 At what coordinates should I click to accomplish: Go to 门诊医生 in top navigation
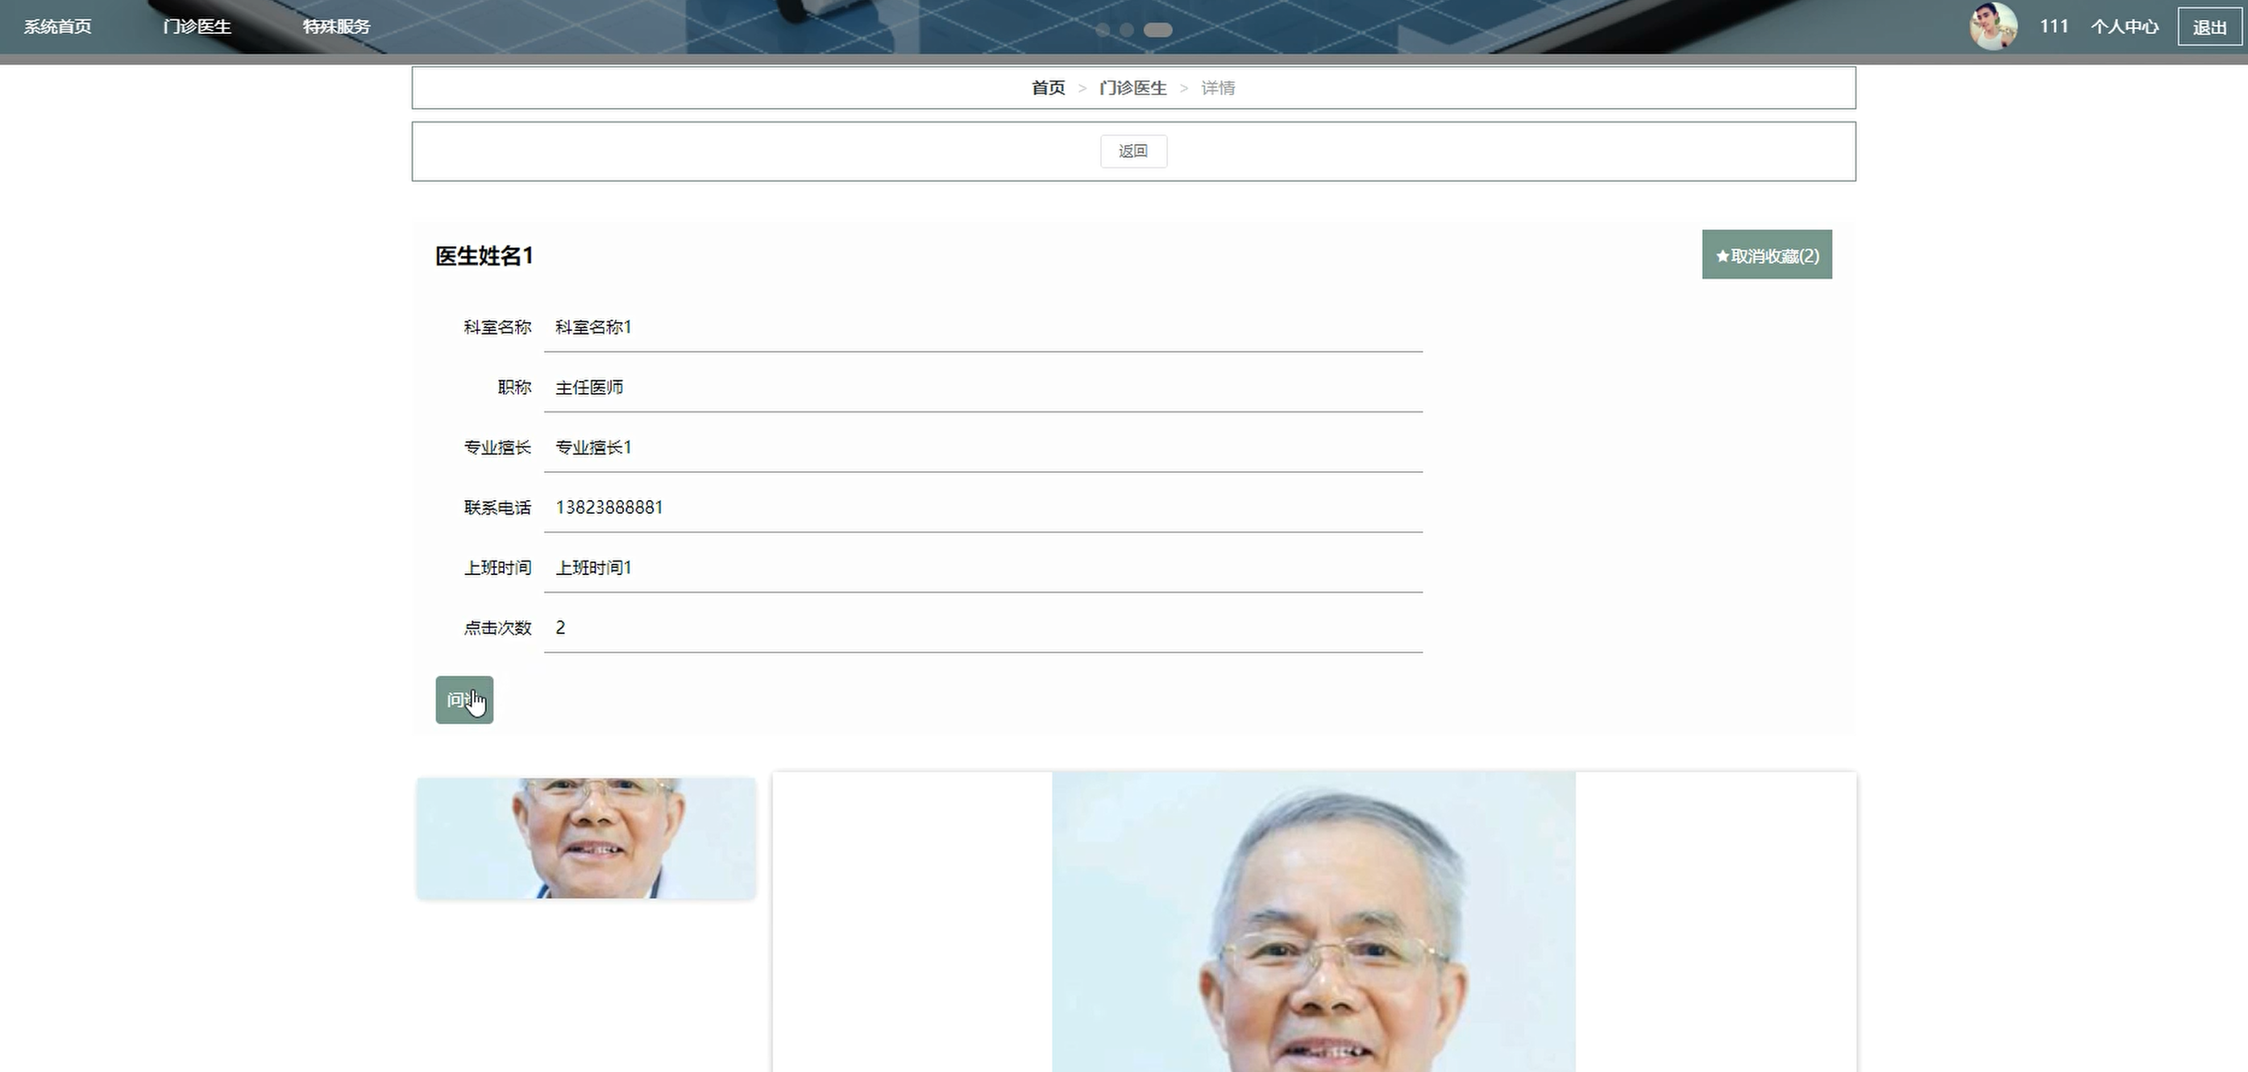[197, 26]
